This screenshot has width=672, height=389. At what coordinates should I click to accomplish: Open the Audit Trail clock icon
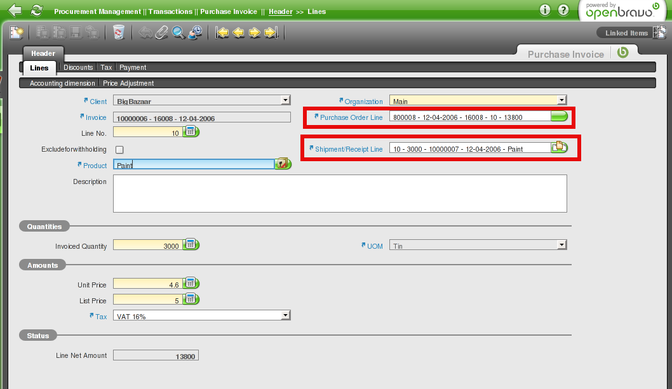click(196, 32)
